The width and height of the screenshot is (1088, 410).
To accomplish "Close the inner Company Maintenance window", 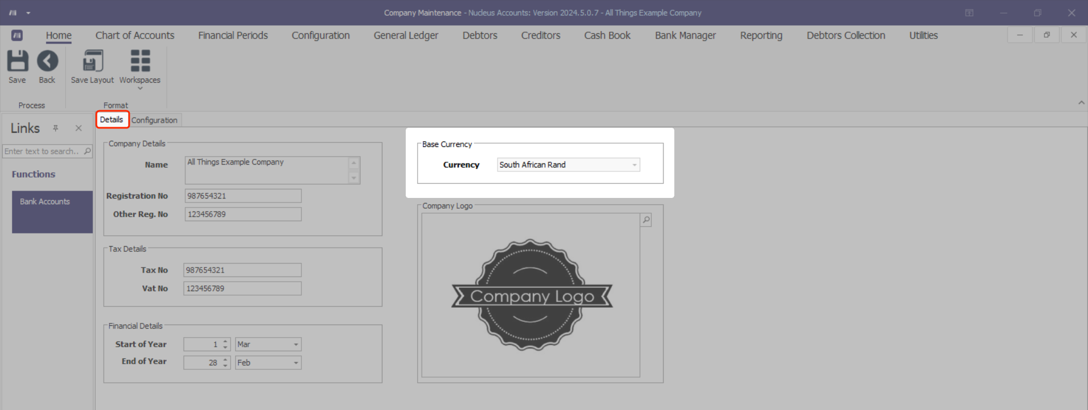I will 1074,35.
